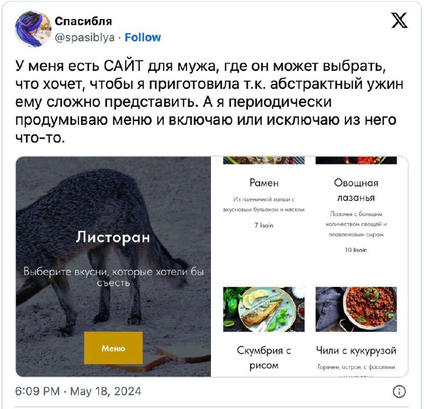The image size is (424, 409).
Task: Select the Рамен dish title
Action: point(264,183)
